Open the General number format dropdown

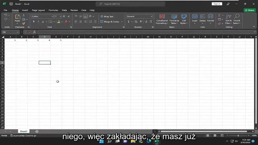tap(151, 17)
